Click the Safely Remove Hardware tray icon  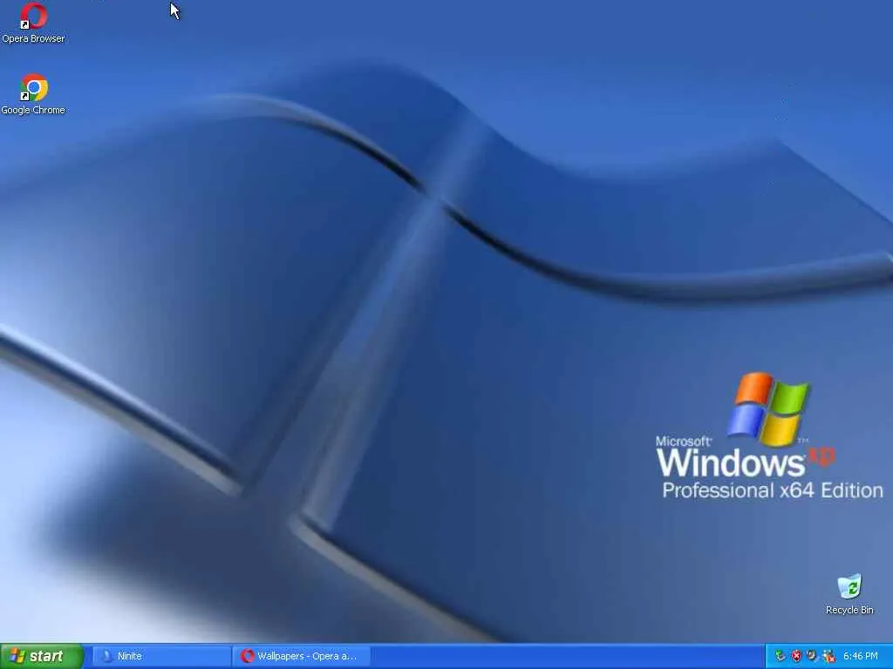(780, 655)
